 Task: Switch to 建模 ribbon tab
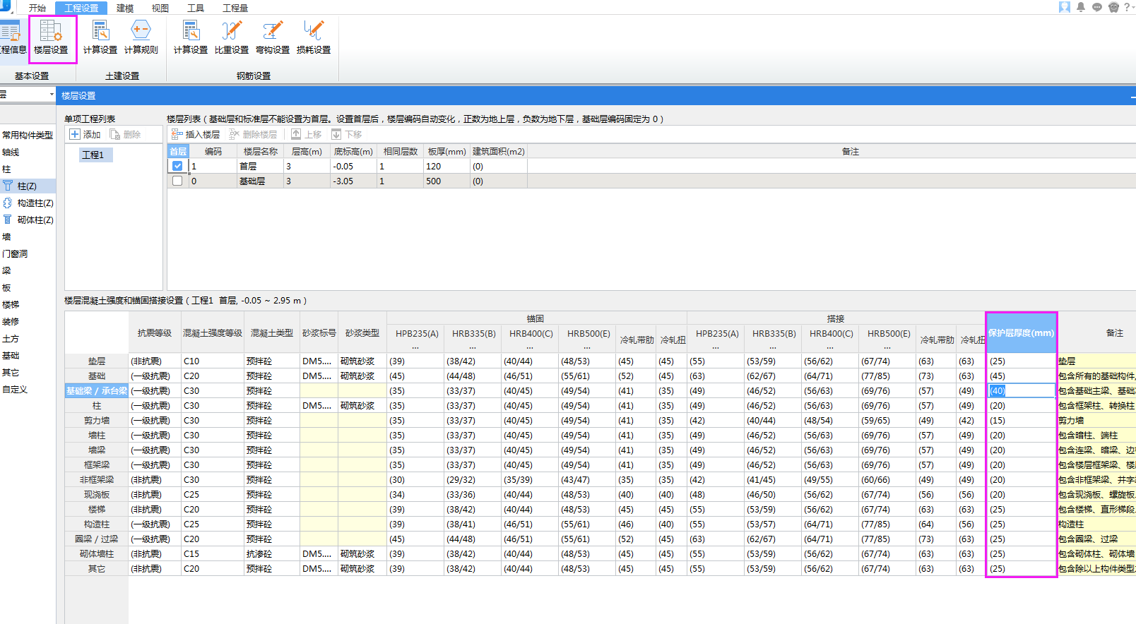coord(125,8)
